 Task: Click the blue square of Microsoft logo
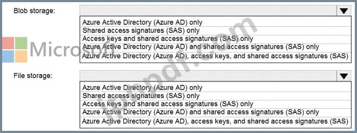point(8,56)
